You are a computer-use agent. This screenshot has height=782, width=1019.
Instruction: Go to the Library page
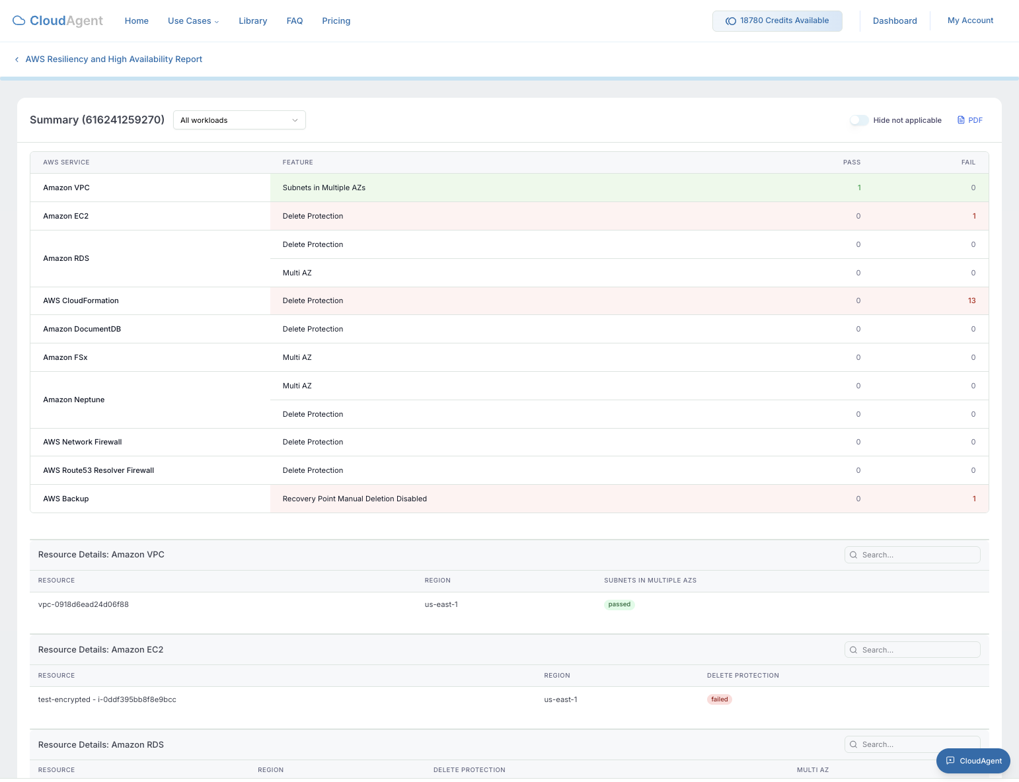tap(253, 21)
